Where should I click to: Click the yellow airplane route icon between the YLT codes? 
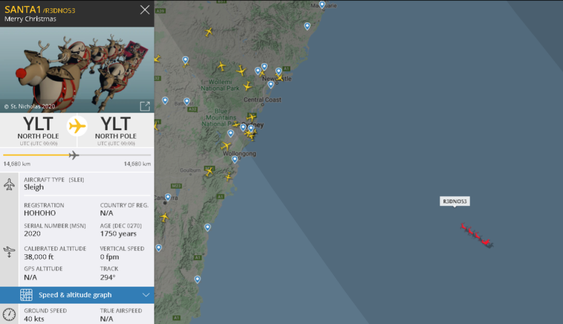[77, 126]
